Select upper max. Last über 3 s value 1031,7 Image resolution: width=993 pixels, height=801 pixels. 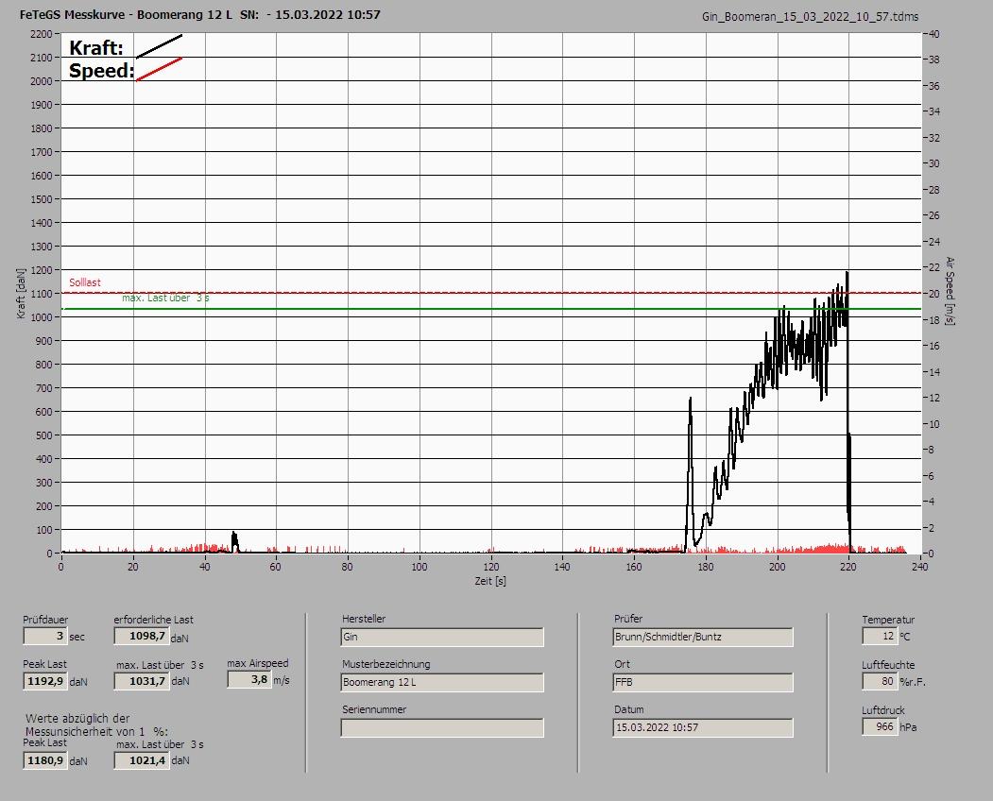pyautogui.click(x=141, y=681)
